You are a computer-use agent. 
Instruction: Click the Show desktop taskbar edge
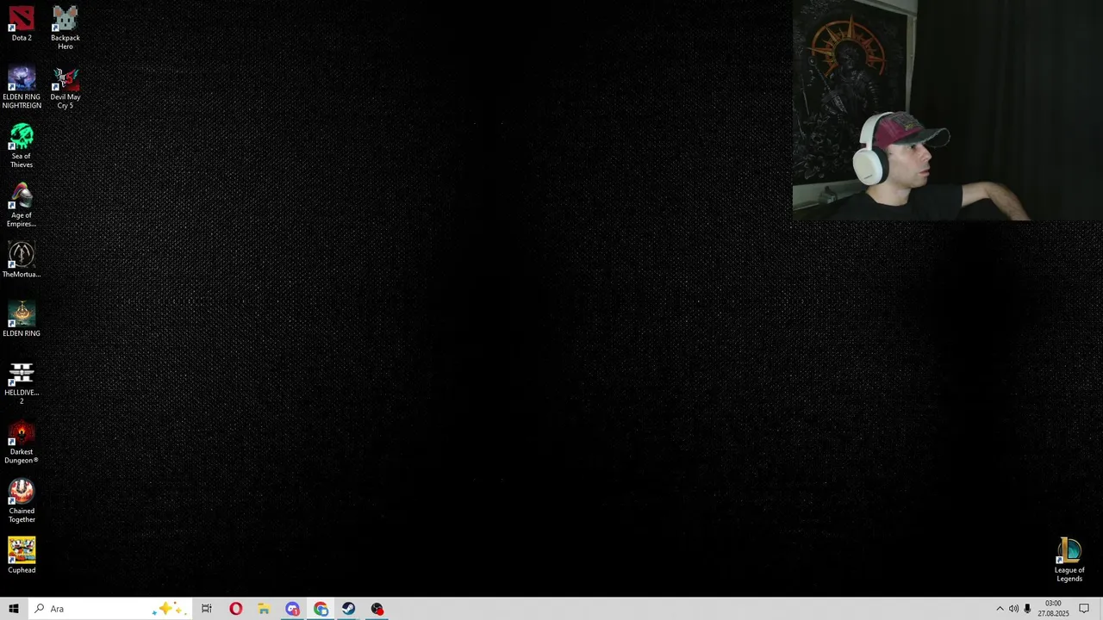1100,609
